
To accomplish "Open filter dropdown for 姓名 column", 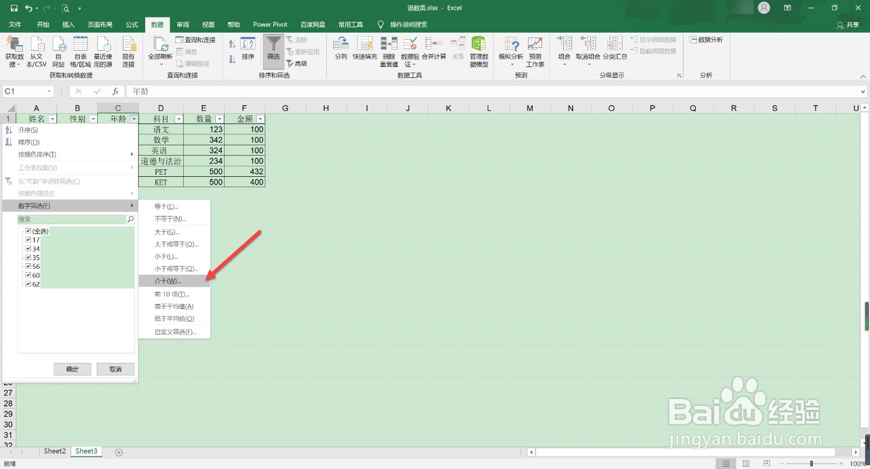I will point(52,119).
